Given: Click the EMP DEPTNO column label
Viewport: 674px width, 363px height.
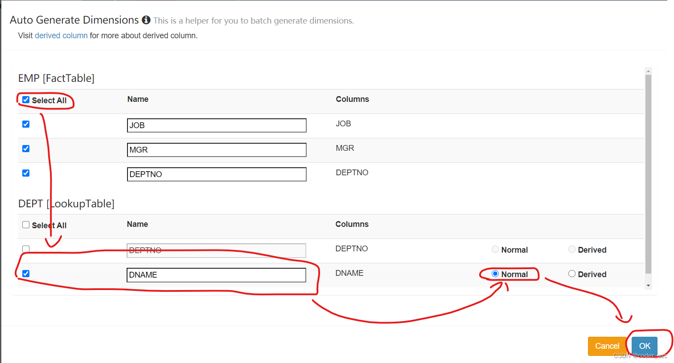Looking at the screenshot, I should tap(352, 173).
